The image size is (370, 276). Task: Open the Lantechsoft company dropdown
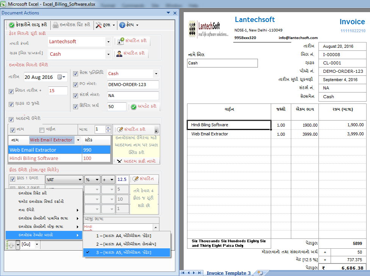pos(108,42)
